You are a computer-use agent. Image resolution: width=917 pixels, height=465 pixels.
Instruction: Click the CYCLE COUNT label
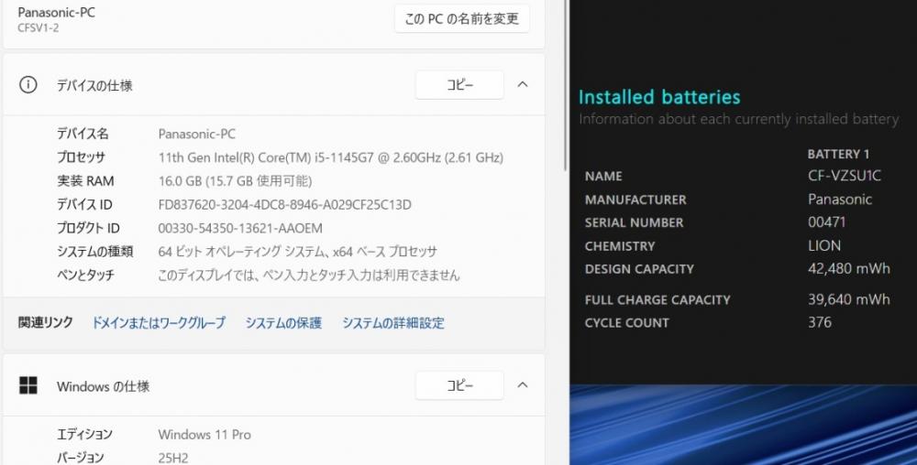[627, 323]
